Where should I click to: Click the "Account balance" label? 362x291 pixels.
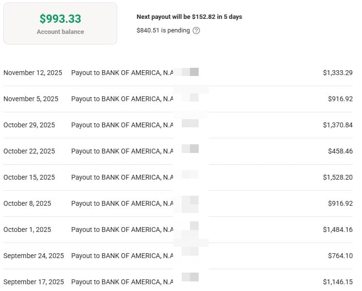(x=60, y=32)
